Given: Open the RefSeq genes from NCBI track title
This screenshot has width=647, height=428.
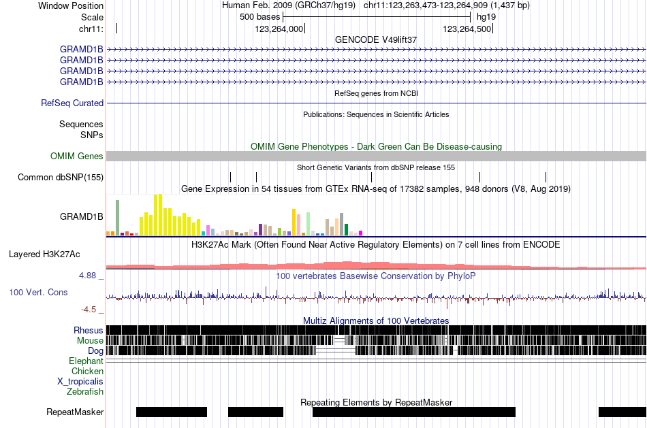Looking at the screenshot, I should point(376,93).
